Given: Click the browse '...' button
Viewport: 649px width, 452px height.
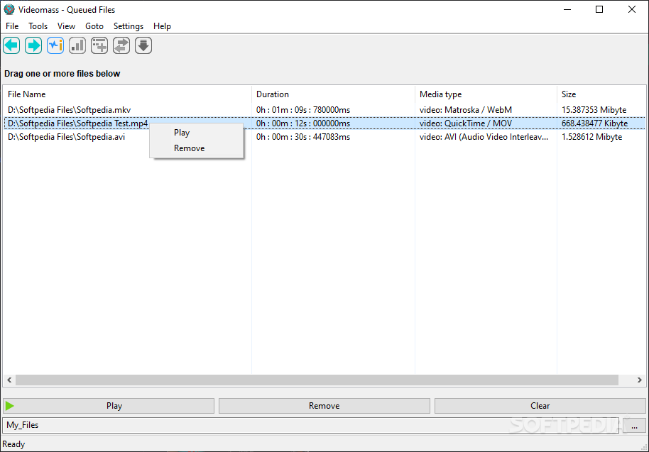Looking at the screenshot, I should (634, 425).
